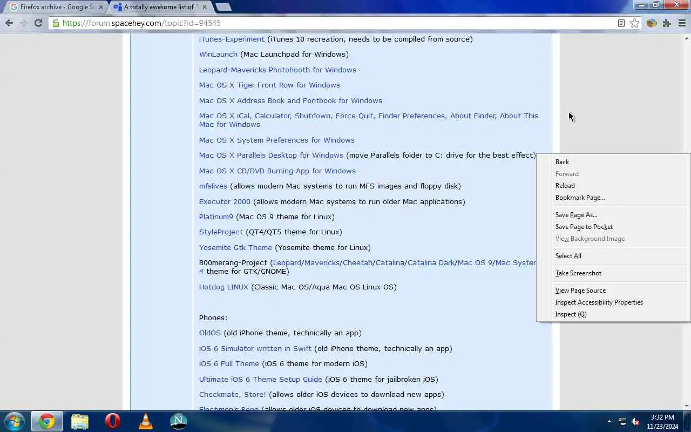Open VLC media player from taskbar
Image resolution: width=691 pixels, height=432 pixels.
pyautogui.click(x=146, y=421)
